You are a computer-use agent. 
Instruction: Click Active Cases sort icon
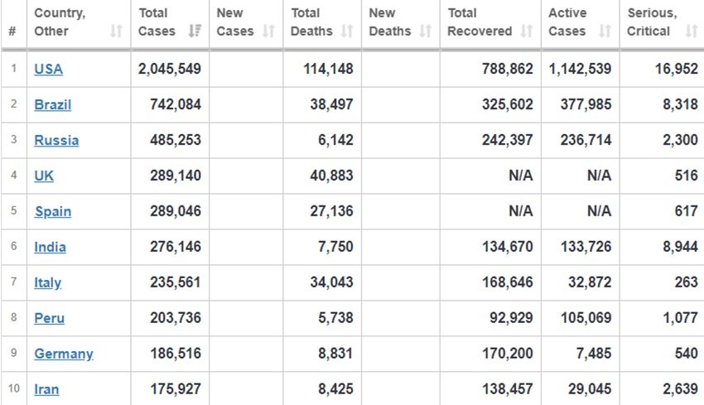point(605,31)
